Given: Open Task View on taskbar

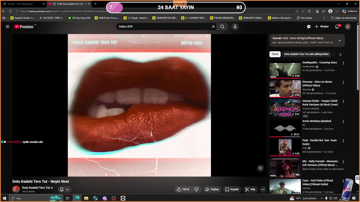Looking at the screenshot, I should pyautogui.click(x=67, y=198).
